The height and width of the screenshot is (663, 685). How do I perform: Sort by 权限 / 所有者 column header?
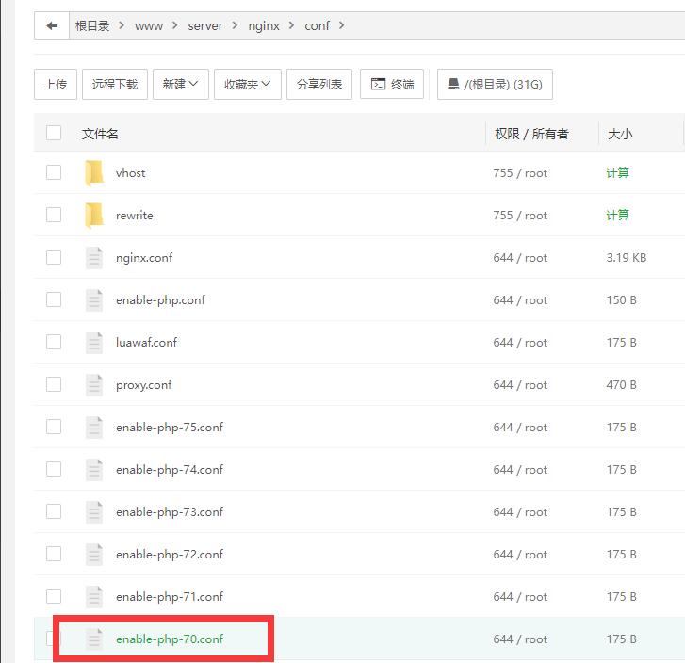[x=531, y=134]
